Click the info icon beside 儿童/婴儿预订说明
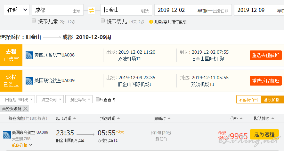284x151 pixels. click(x=151, y=22)
